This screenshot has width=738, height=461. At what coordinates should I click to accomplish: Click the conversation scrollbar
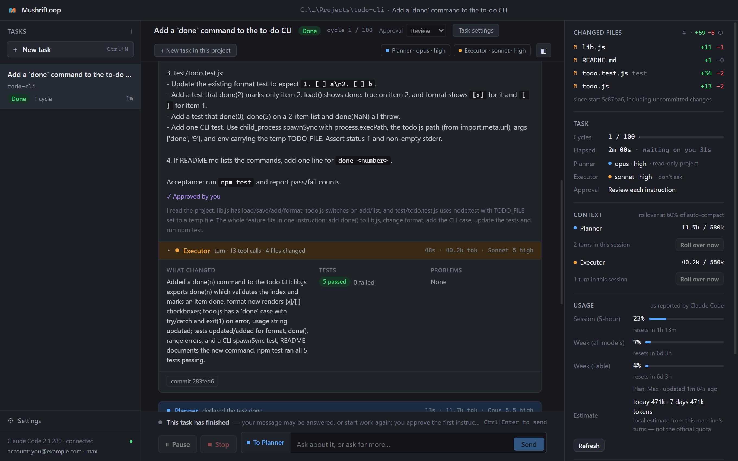[561, 242]
